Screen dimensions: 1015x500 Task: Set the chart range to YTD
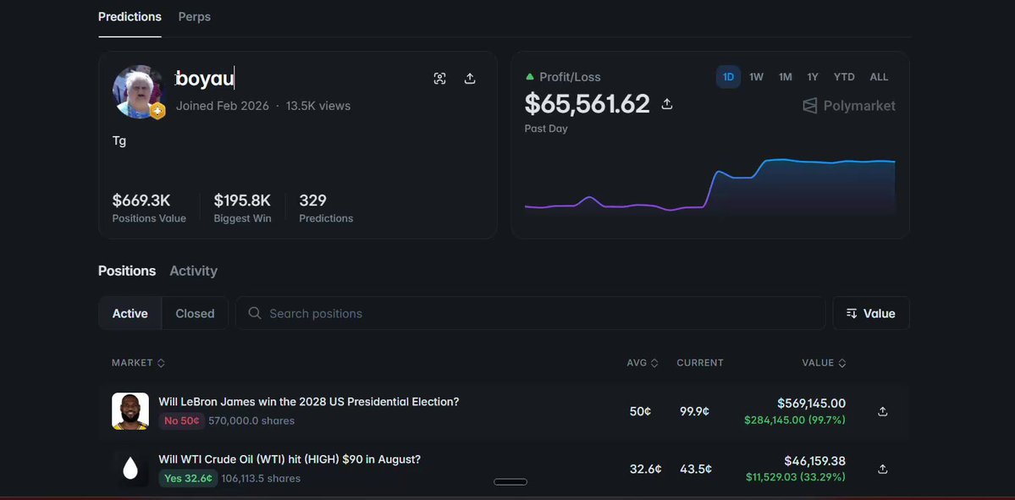click(844, 77)
